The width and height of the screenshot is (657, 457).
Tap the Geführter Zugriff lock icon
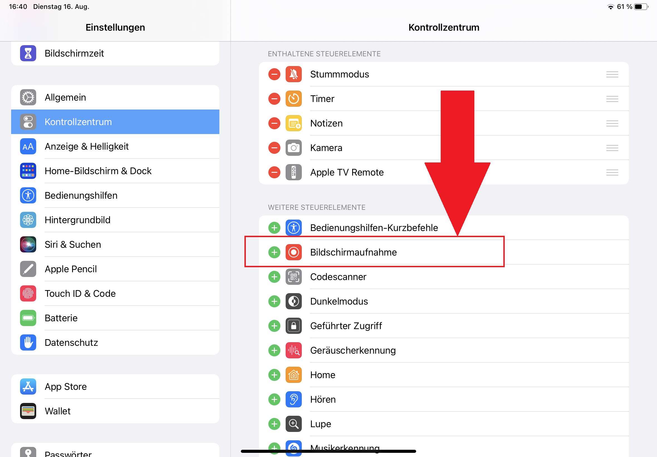click(x=293, y=326)
